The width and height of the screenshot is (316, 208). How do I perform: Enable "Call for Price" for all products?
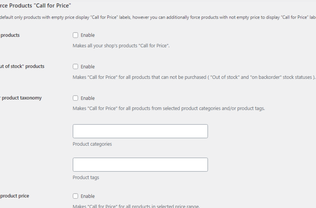tap(76, 35)
